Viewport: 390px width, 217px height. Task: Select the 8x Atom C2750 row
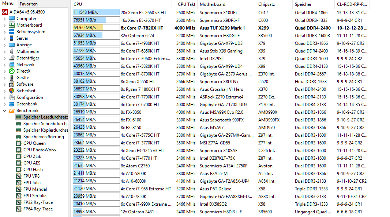pos(220,166)
